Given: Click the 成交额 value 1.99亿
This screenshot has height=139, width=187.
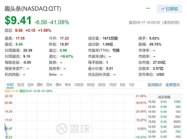Looking at the screenshot, I should pyautogui.click(x=108, y=44).
